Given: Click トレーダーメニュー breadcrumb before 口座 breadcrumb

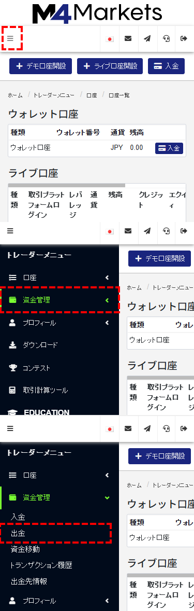Looking at the screenshot, I should pos(54,95).
